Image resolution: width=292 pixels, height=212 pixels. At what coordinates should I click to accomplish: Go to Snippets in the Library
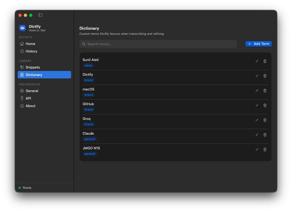tap(44, 67)
